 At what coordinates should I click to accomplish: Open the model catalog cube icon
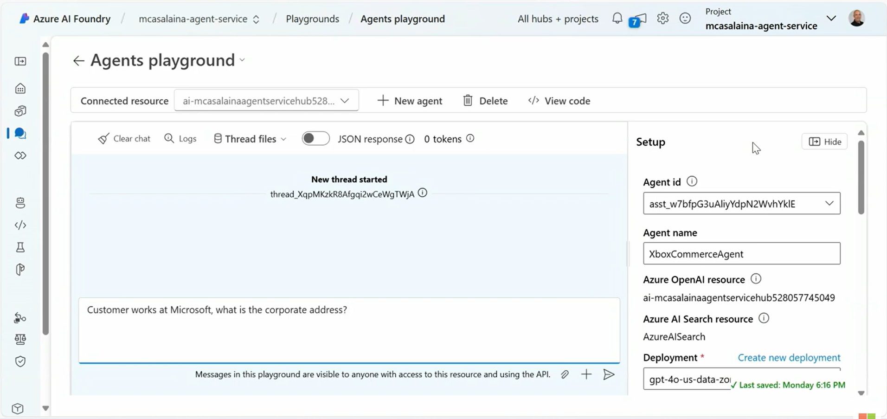click(x=20, y=111)
